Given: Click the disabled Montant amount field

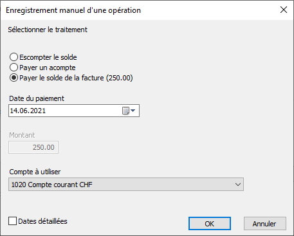Looking at the screenshot, I should coord(33,147).
